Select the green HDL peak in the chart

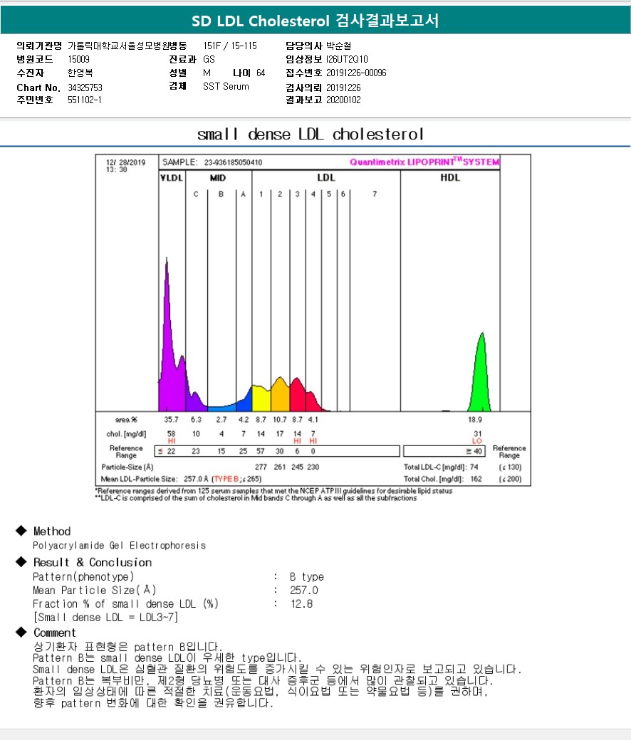point(480,378)
